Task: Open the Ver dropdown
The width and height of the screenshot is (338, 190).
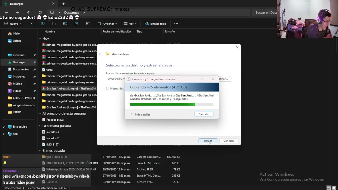Action: click(130, 23)
